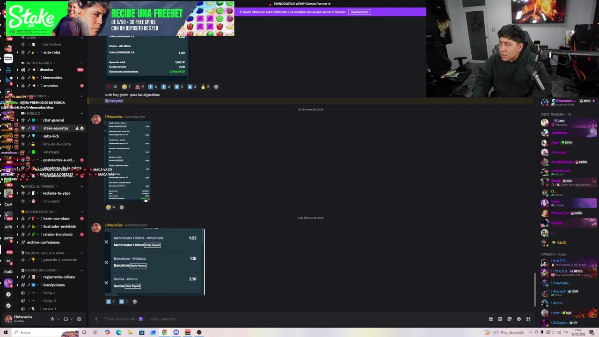
Task: Collapse the SECCIÓN CREATIVA category
Action: [38, 212]
